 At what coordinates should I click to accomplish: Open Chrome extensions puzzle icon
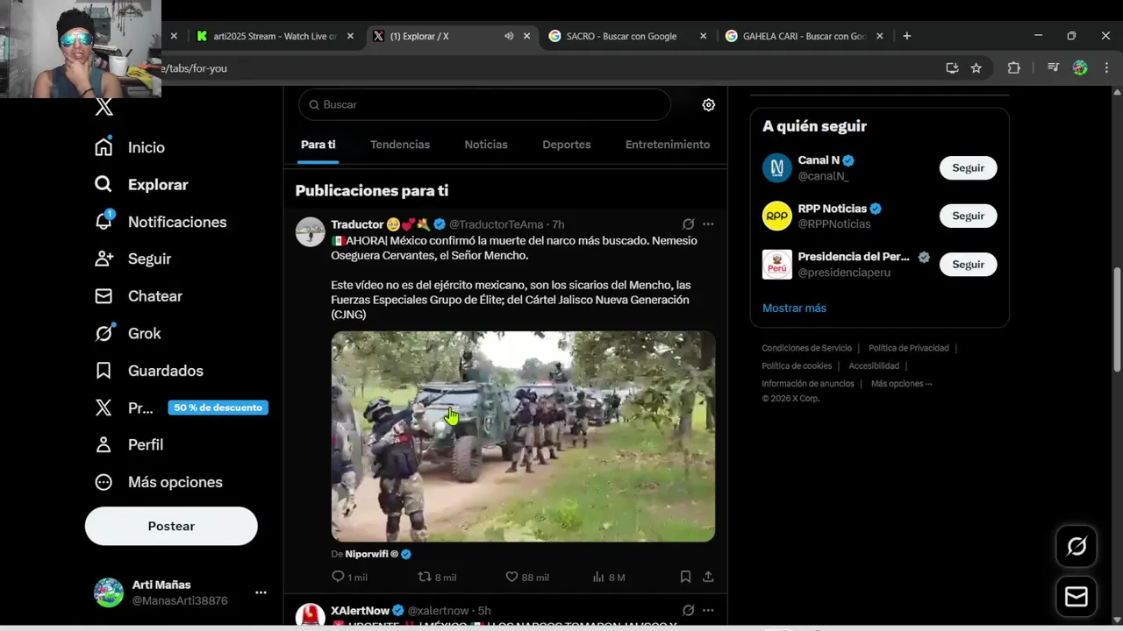(x=1013, y=67)
